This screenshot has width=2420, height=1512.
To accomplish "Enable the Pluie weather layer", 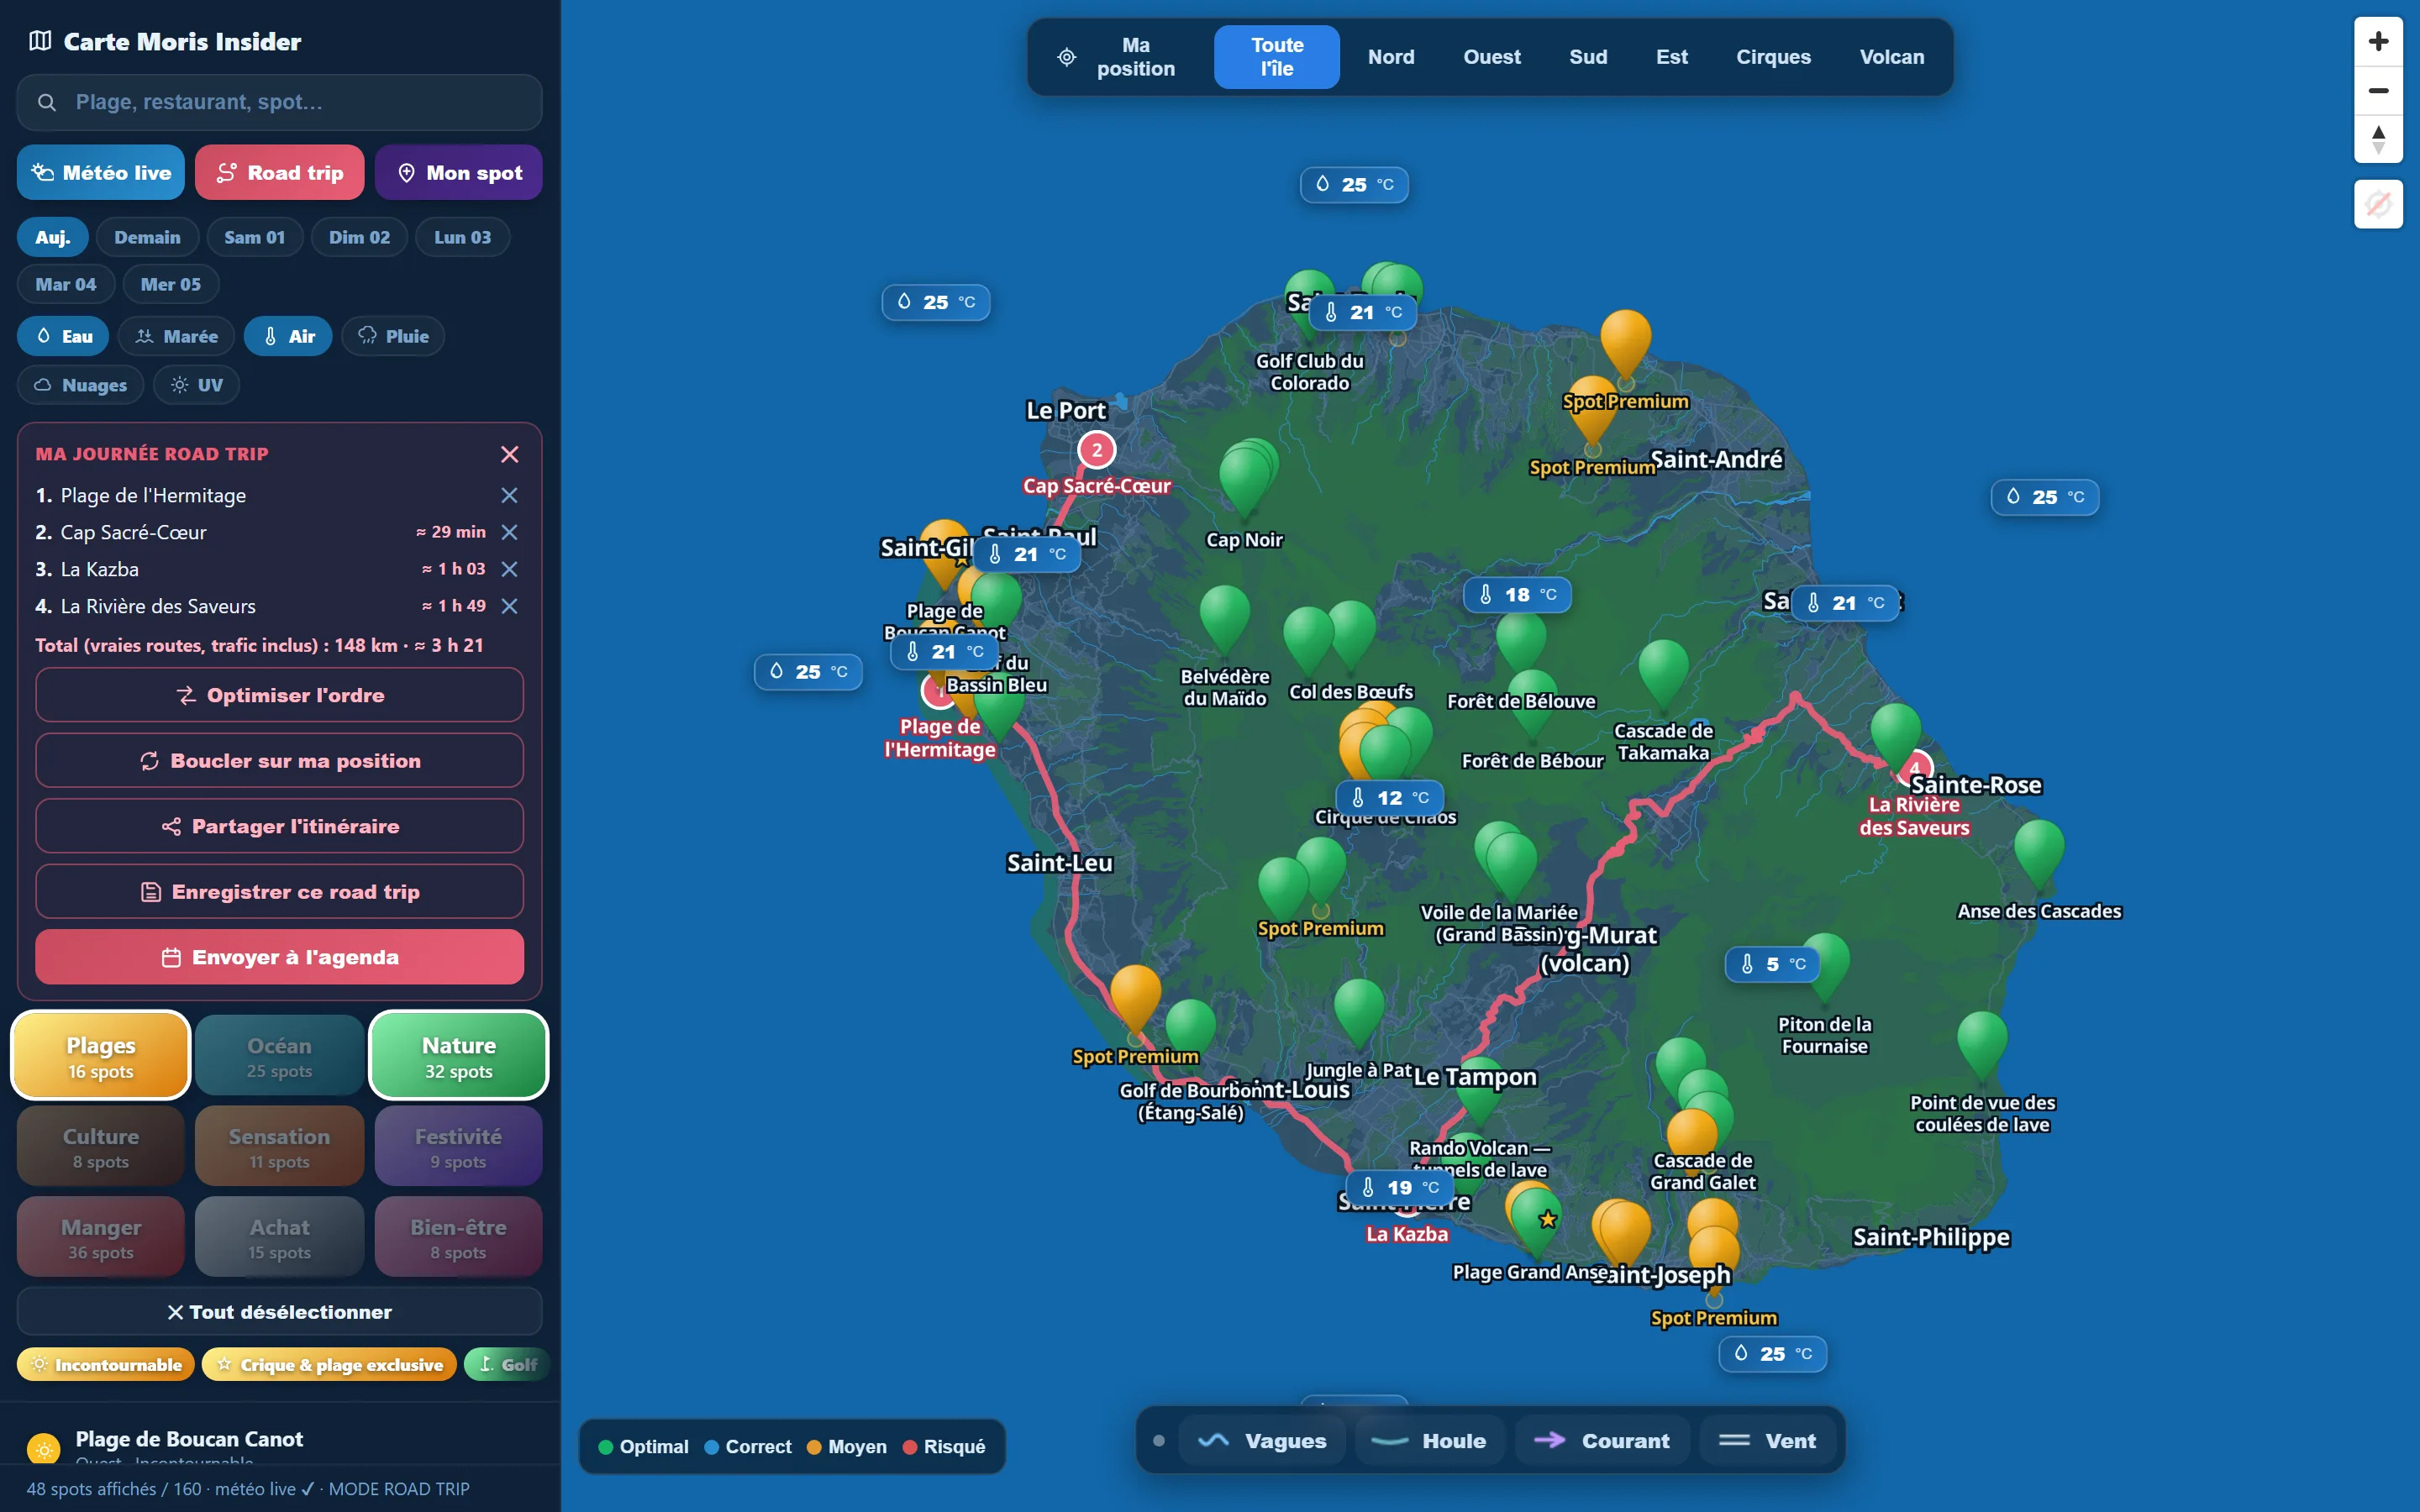I will (393, 336).
